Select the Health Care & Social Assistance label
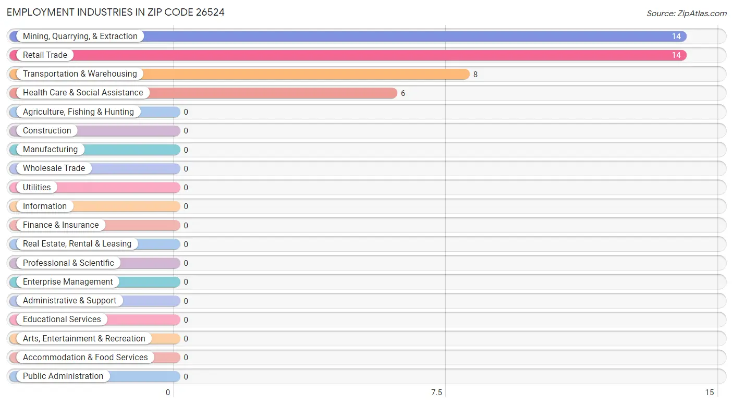733x405 pixels. coord(83,93)
